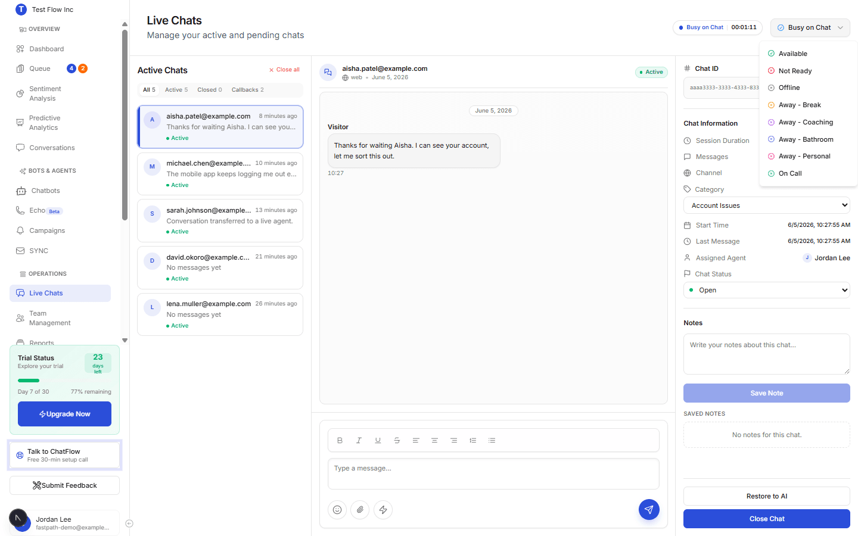858x536 pixels.
Task: Collapse the sidebar arrow icon
Action: (129, 524)
